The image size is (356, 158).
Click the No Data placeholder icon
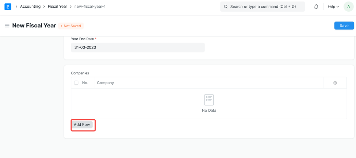click(209, 100)
